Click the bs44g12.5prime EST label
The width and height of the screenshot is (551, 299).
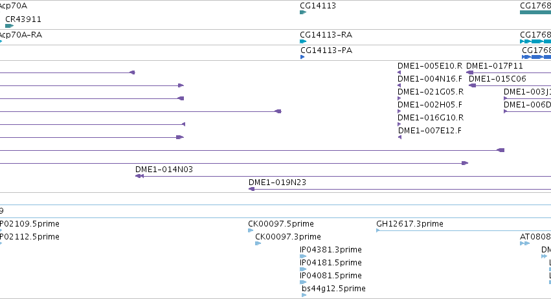click(333, 289)
